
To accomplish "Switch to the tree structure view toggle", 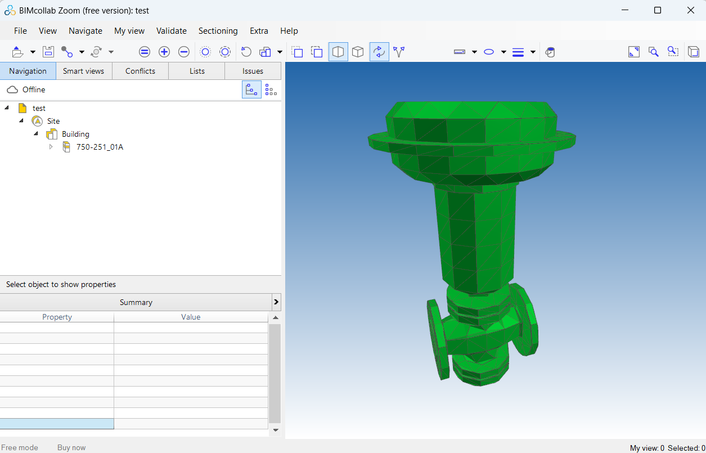I will pyautogui.click(x=251, y=89).
